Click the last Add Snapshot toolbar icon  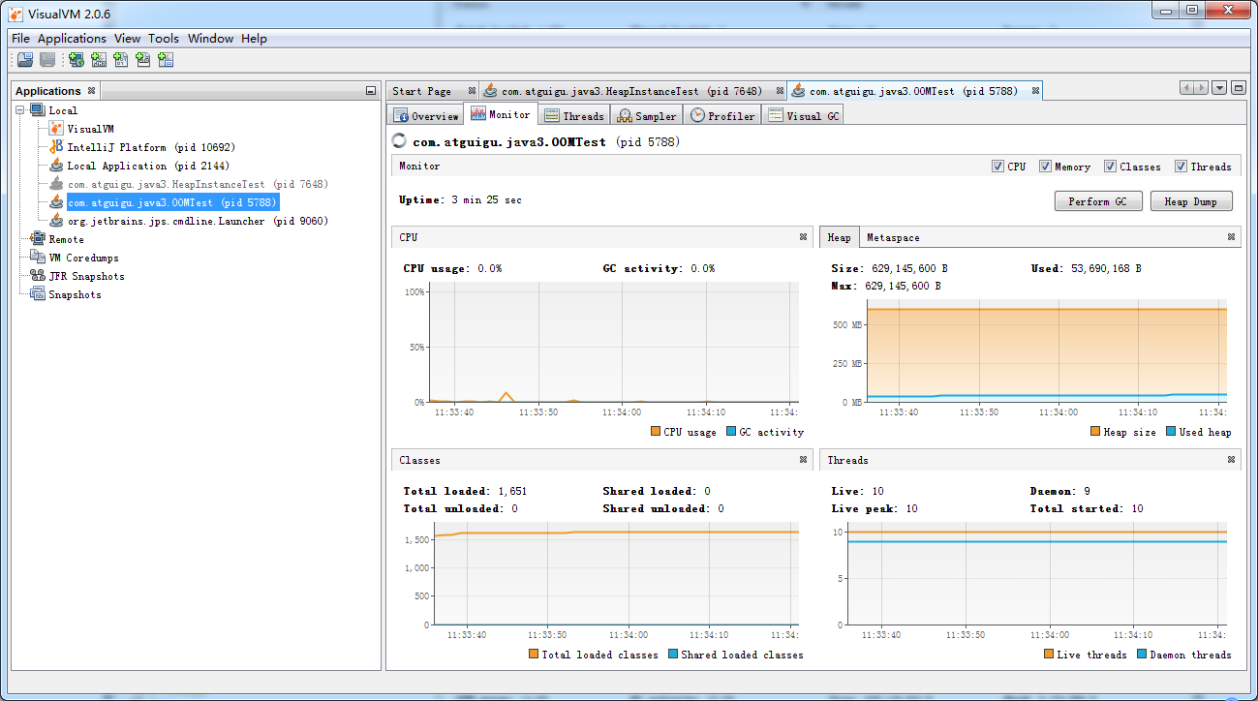(166, 60)
